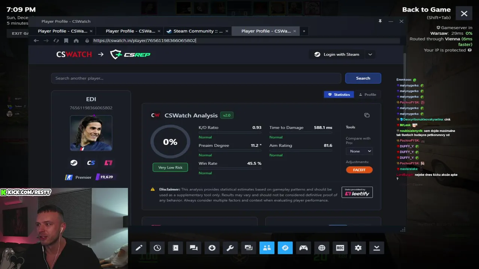Switch to the Statistics tab
Viewport: 479px width, 269px height.
tap(339, 95)
